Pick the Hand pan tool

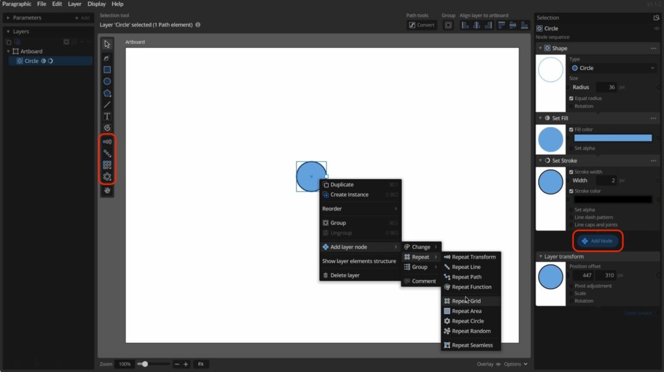tap(107, 190)
